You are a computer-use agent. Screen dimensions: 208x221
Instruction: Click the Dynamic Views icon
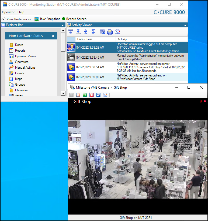pos(11,56)
